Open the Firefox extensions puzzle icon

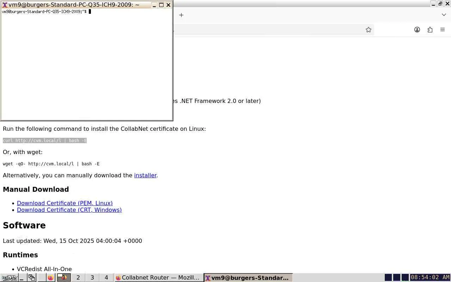430,30
